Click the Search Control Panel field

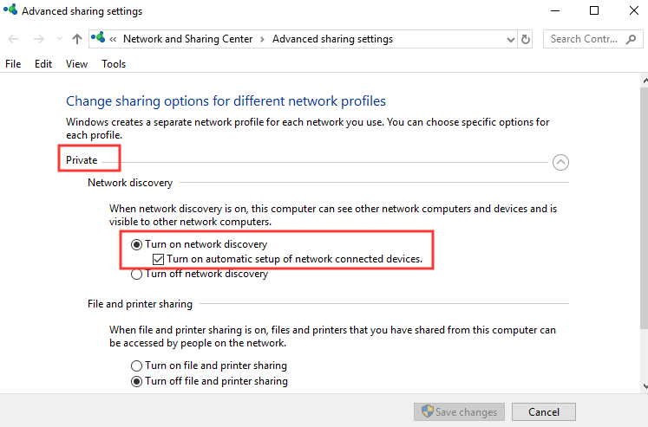pos(583,39)
